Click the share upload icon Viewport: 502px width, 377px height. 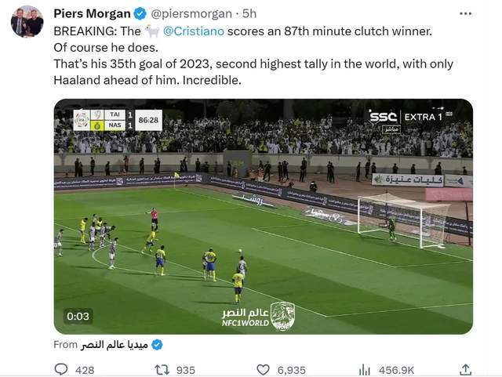[x=465, y=369]
